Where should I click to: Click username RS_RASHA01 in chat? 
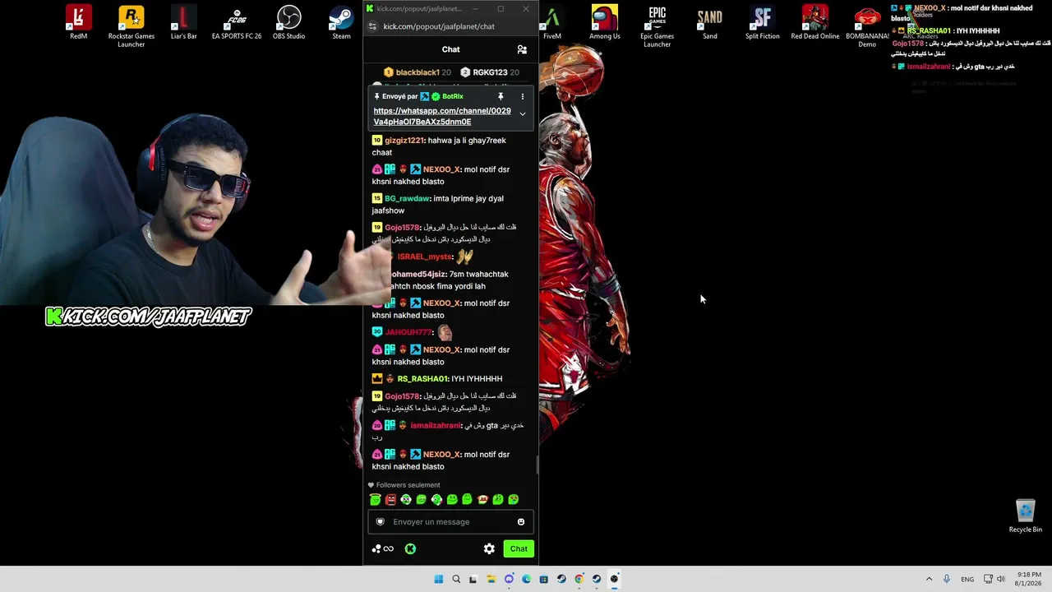422,378
